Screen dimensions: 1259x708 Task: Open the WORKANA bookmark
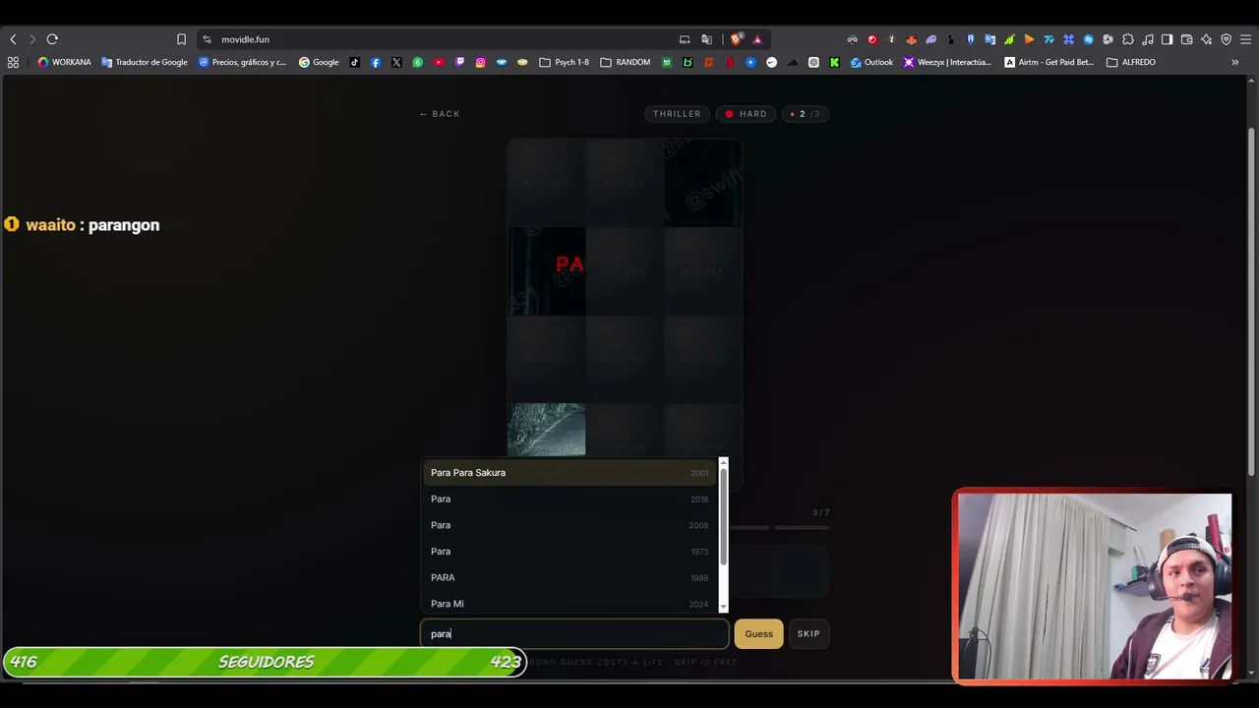[x=64, y=62]
